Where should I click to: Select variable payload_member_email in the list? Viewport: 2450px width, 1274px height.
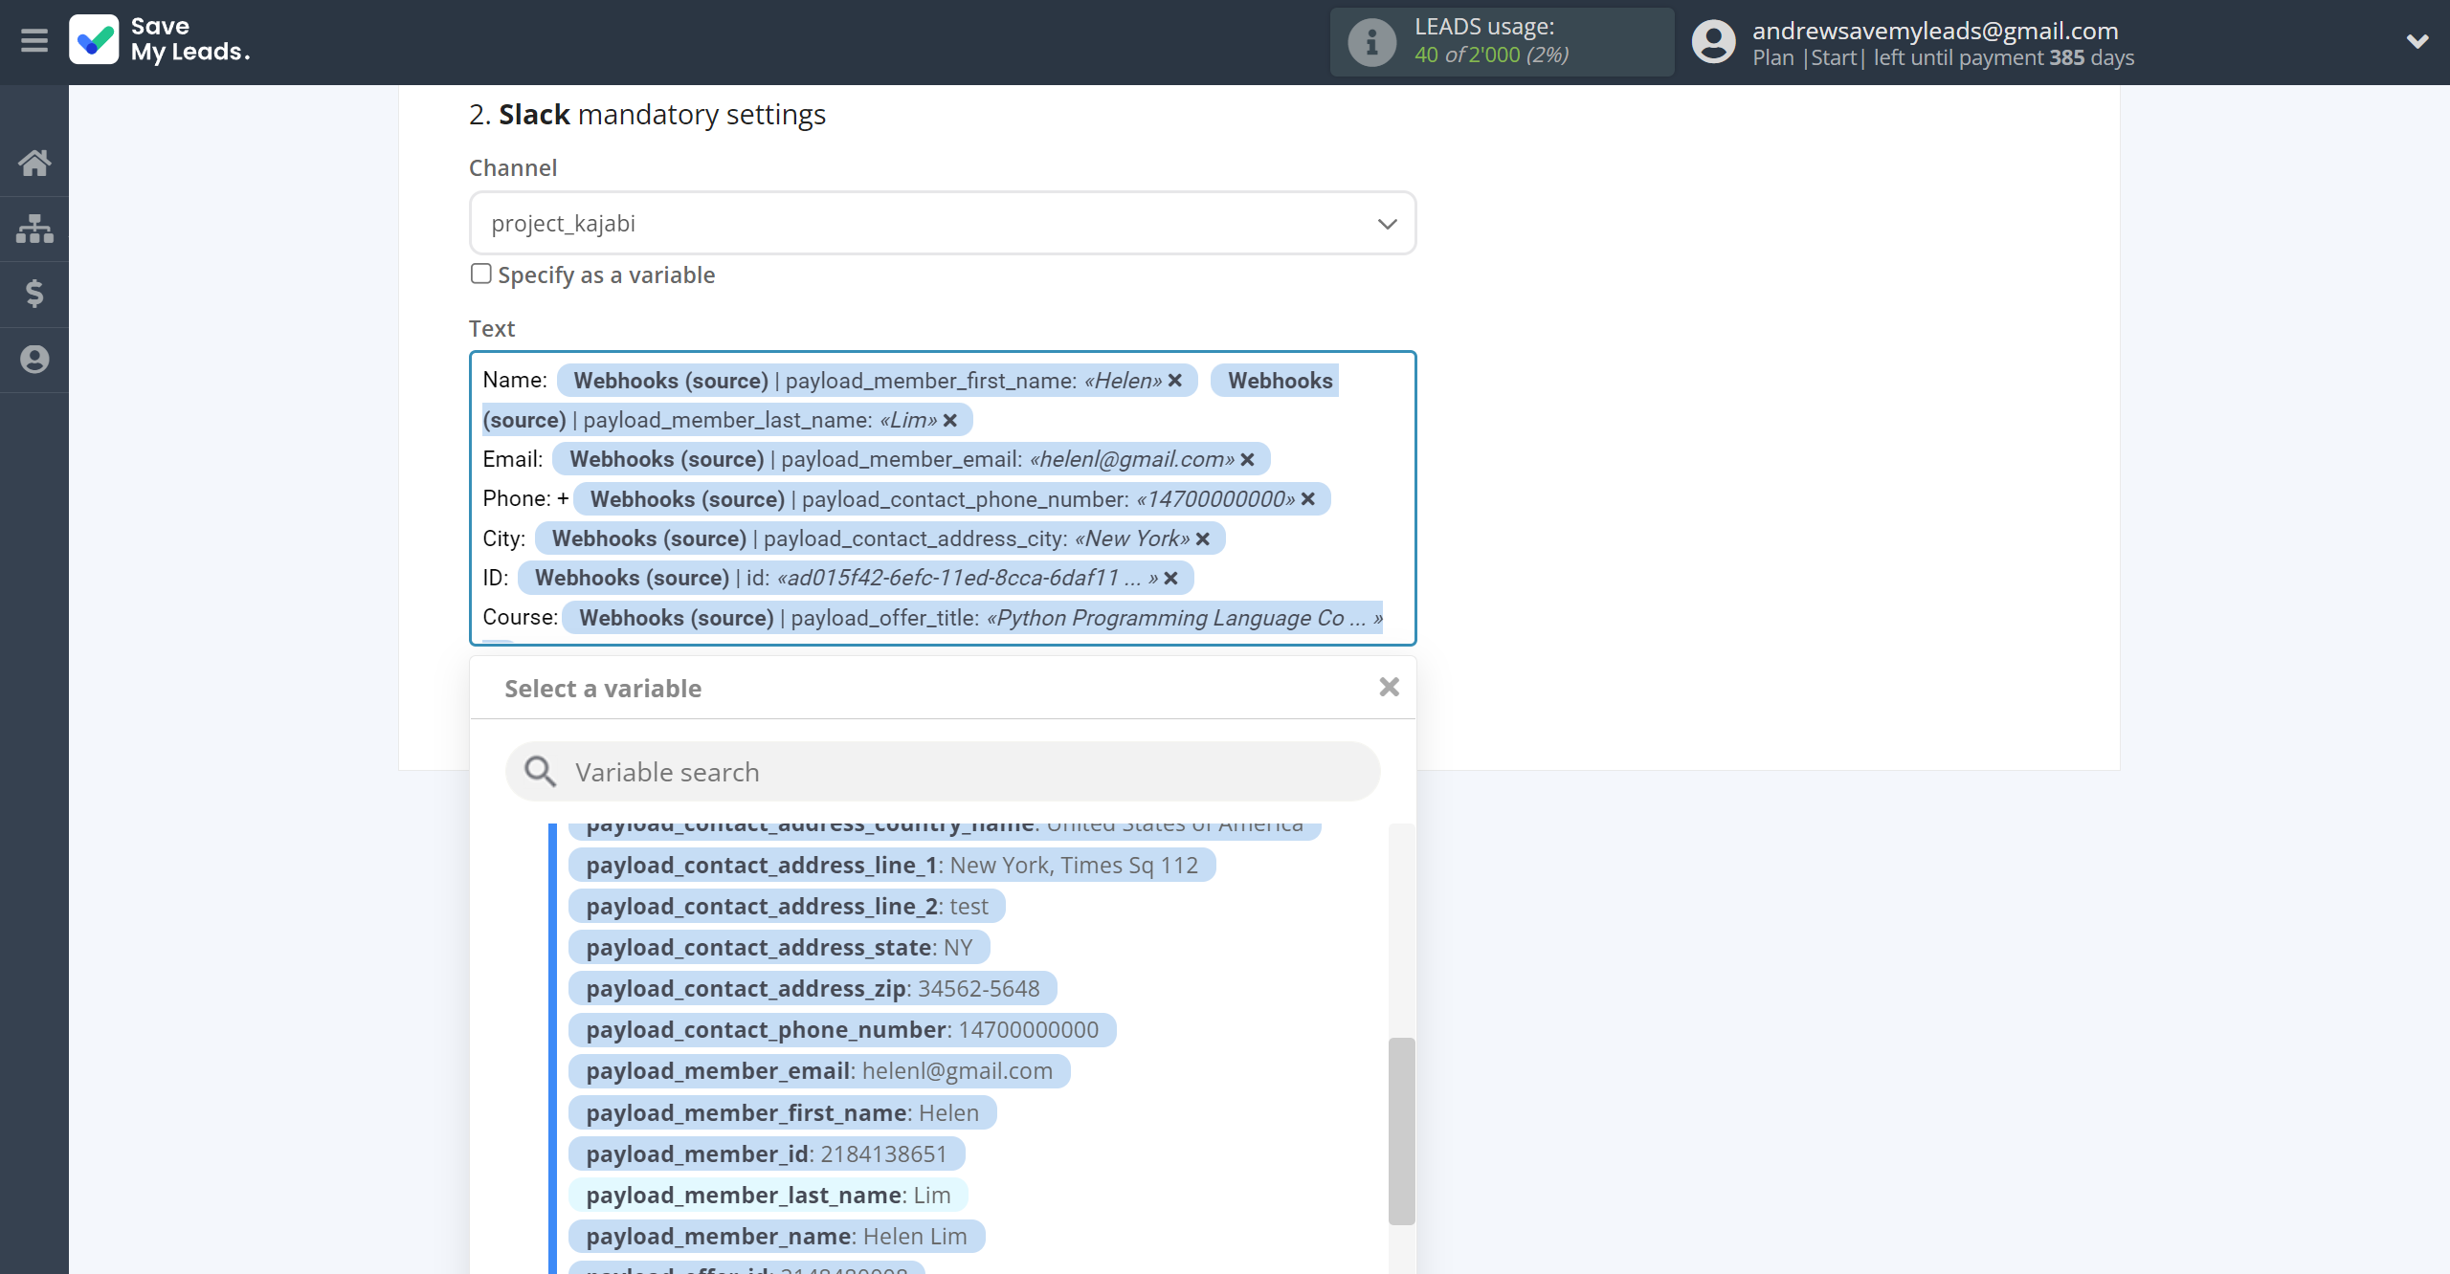[x=819, y=1070]
